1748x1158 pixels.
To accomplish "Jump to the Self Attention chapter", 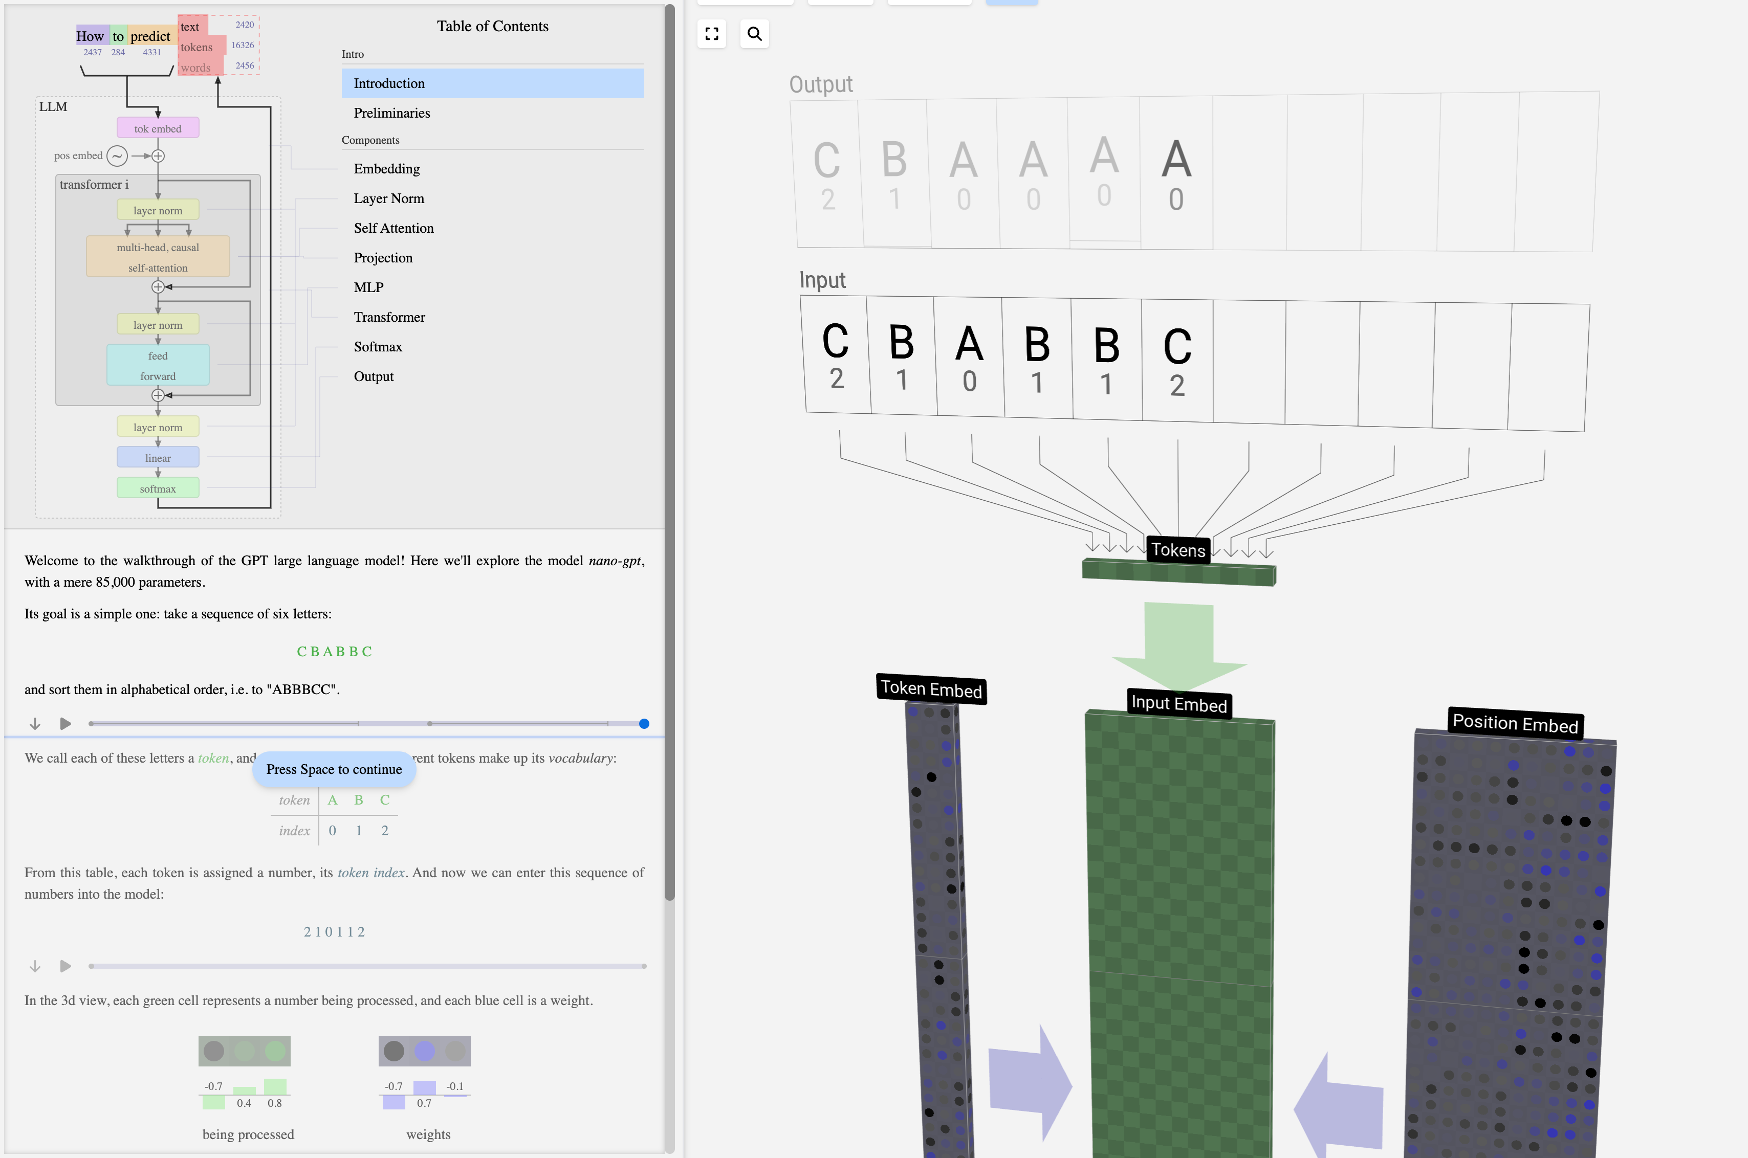I will (393, 228).
